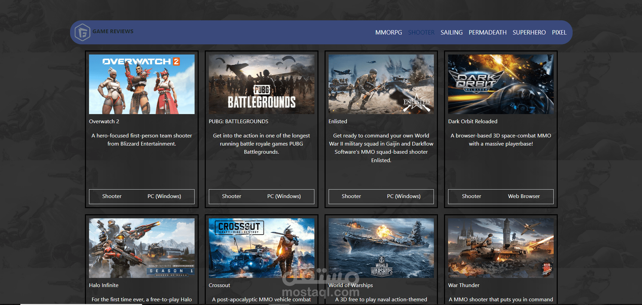Click PC (Windows) on Enlisted card
Viewport: 642px width, 305px height.
click(x=404, y=196)
